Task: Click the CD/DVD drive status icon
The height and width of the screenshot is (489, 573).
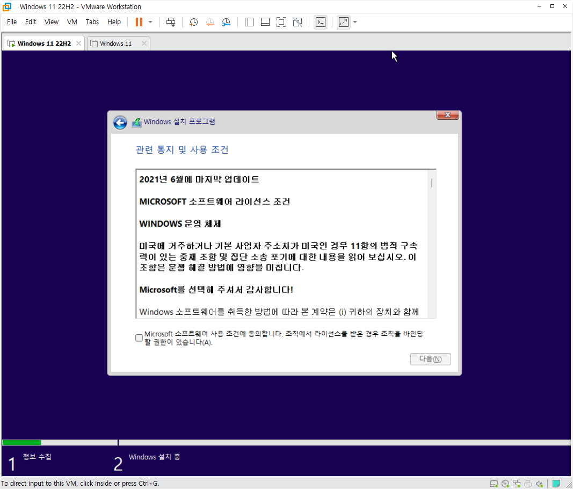Action: (505, 484)
